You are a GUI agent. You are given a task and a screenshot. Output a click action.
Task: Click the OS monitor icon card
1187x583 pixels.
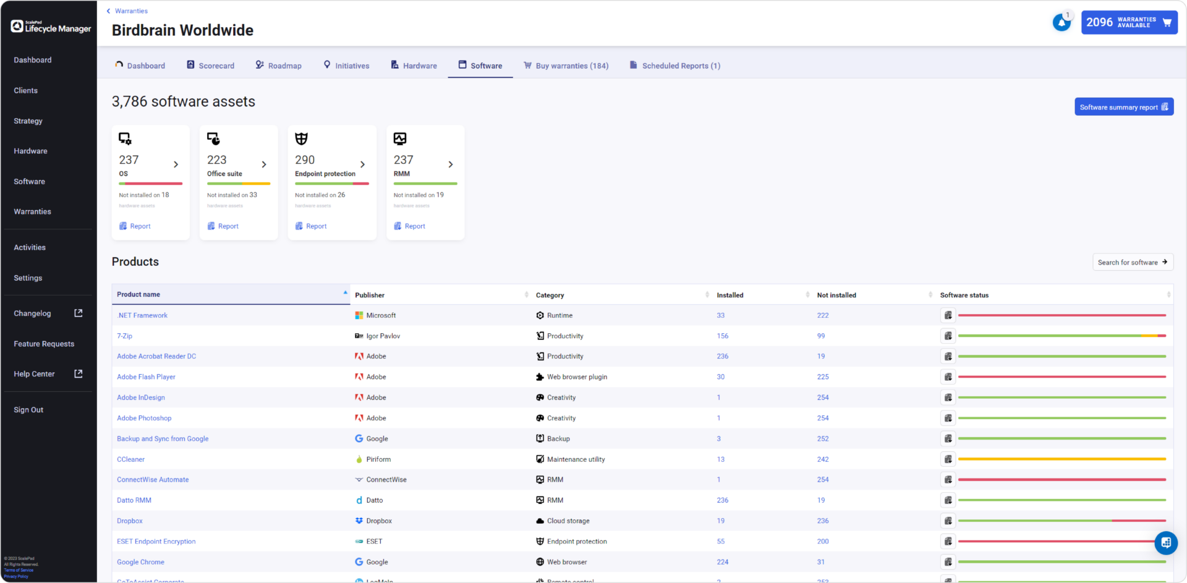tap(125, 139)
